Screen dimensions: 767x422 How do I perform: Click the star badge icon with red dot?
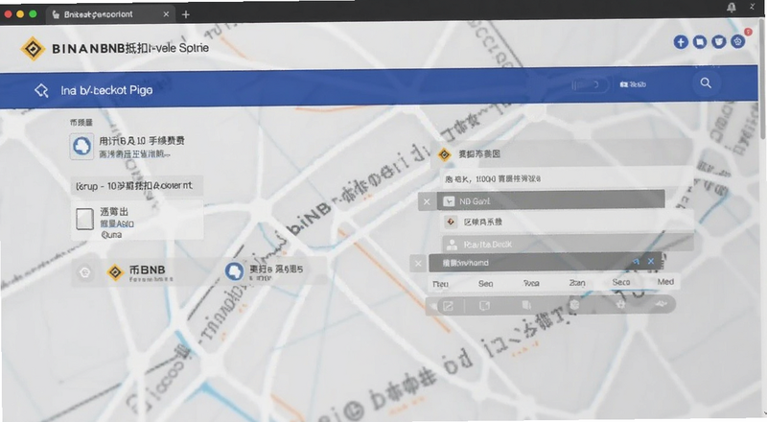737,41
